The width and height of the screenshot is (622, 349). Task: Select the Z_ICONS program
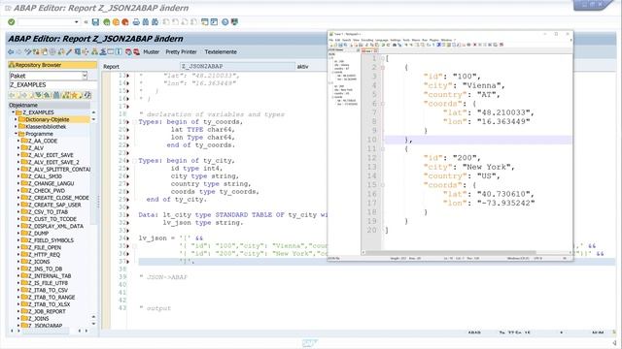[39, 262]
